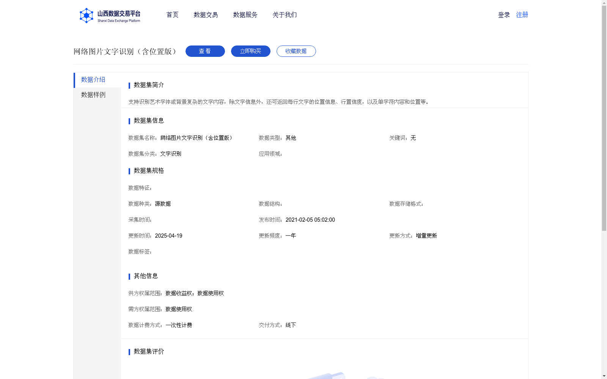
Task: Click the 数据标签 label
Action: coord(140,252)
